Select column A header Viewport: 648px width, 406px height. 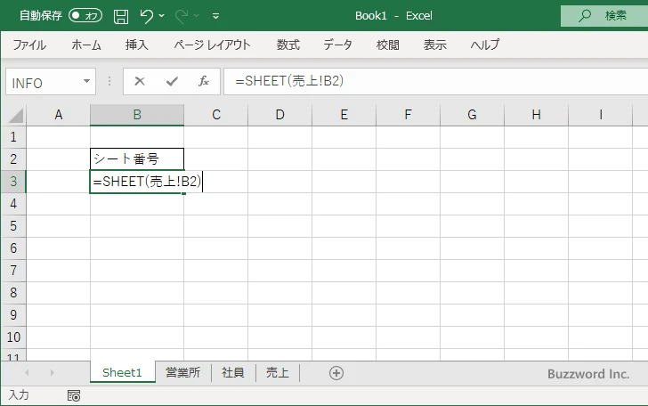(x=58, y=115)
